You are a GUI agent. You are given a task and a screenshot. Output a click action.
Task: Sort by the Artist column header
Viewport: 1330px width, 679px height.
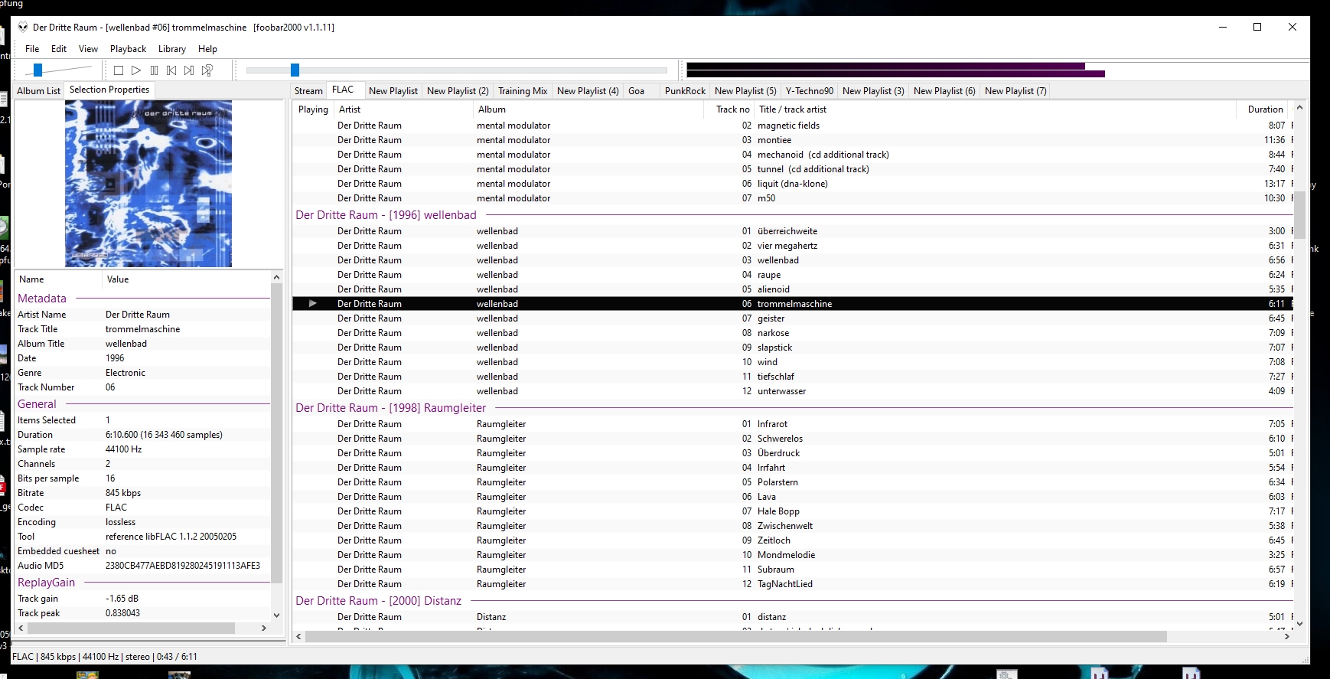[403, 109]
